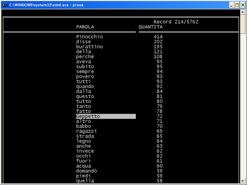Click the quantity 202 for disse
247x185 pixels.
pos(158,42)
